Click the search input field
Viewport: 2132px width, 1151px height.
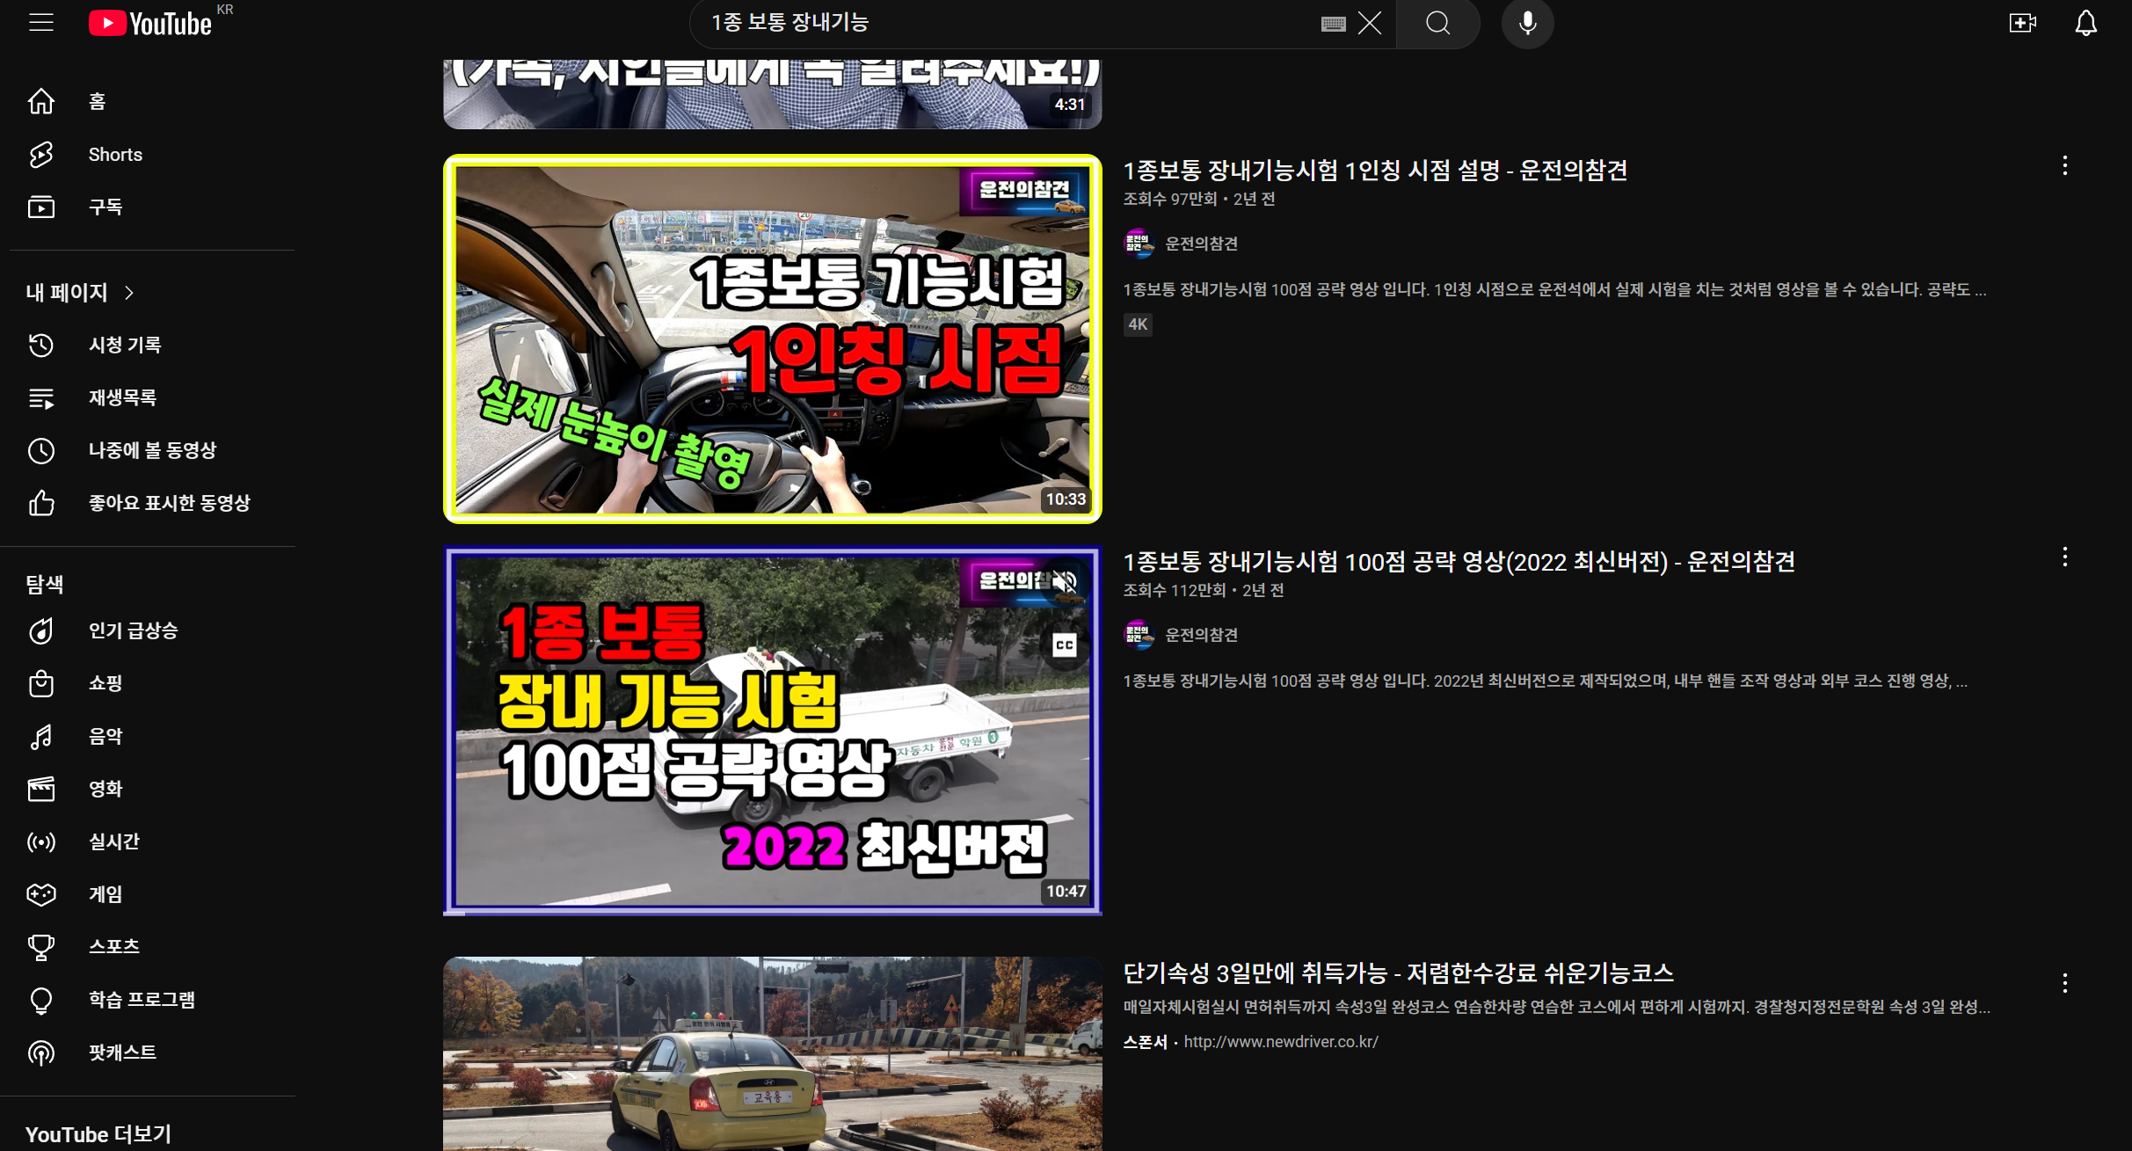1002,23
